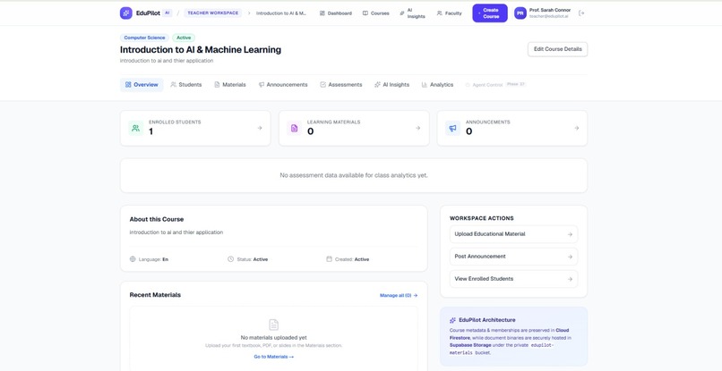This screenshot has height=371, width=722.
Task: Click the arrow beside View Enrolled Students
Action: (x=570, y=279)
